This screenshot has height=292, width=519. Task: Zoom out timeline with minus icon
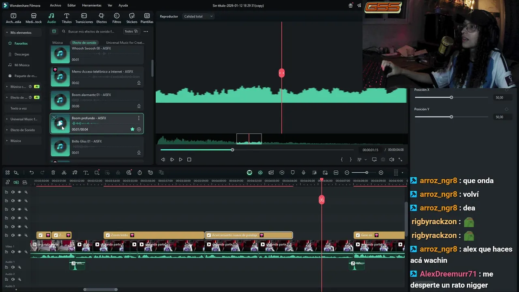coord(347,173)
